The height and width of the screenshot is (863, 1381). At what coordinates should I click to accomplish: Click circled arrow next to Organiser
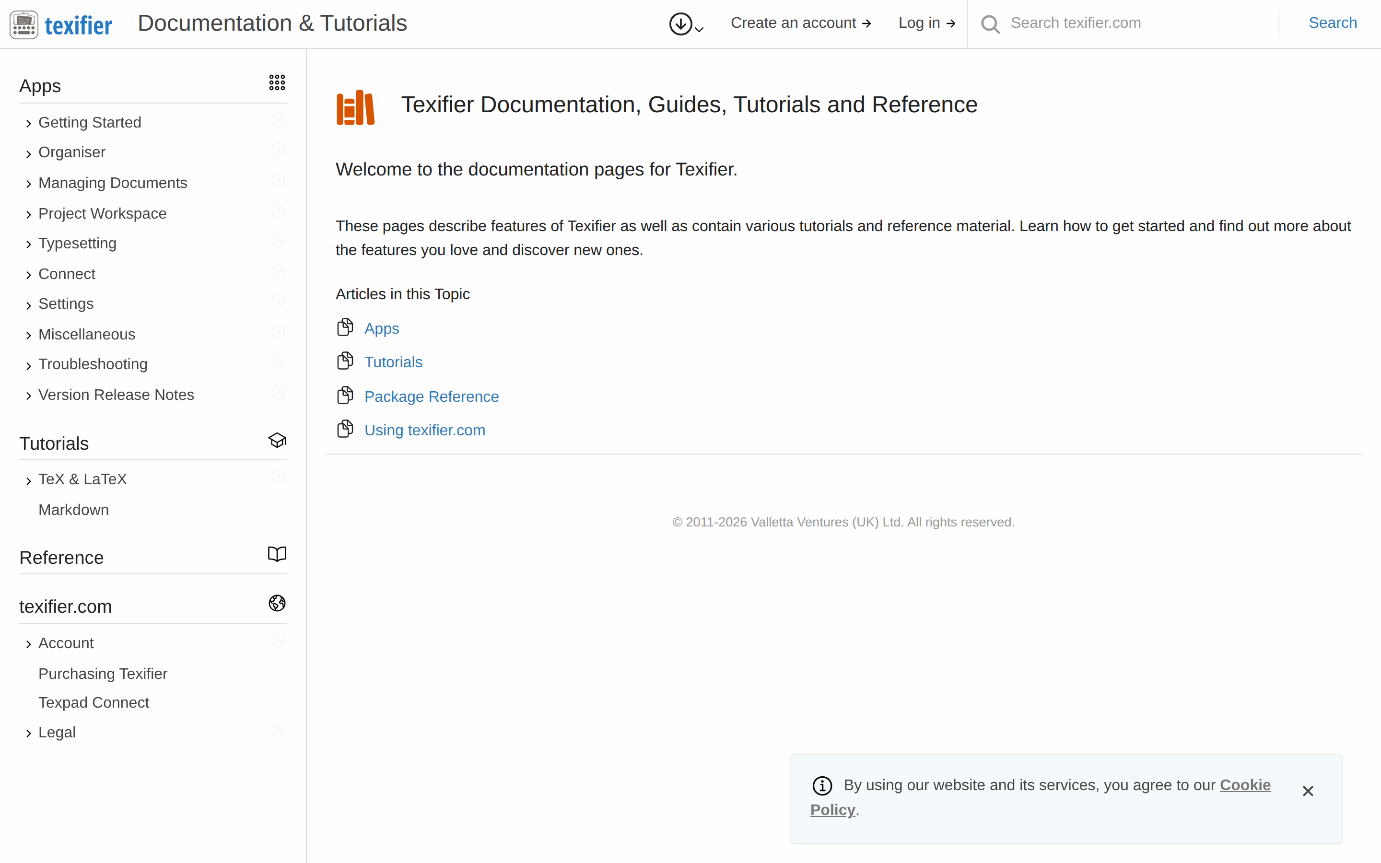pyautogui.click(x=278, y=150)
